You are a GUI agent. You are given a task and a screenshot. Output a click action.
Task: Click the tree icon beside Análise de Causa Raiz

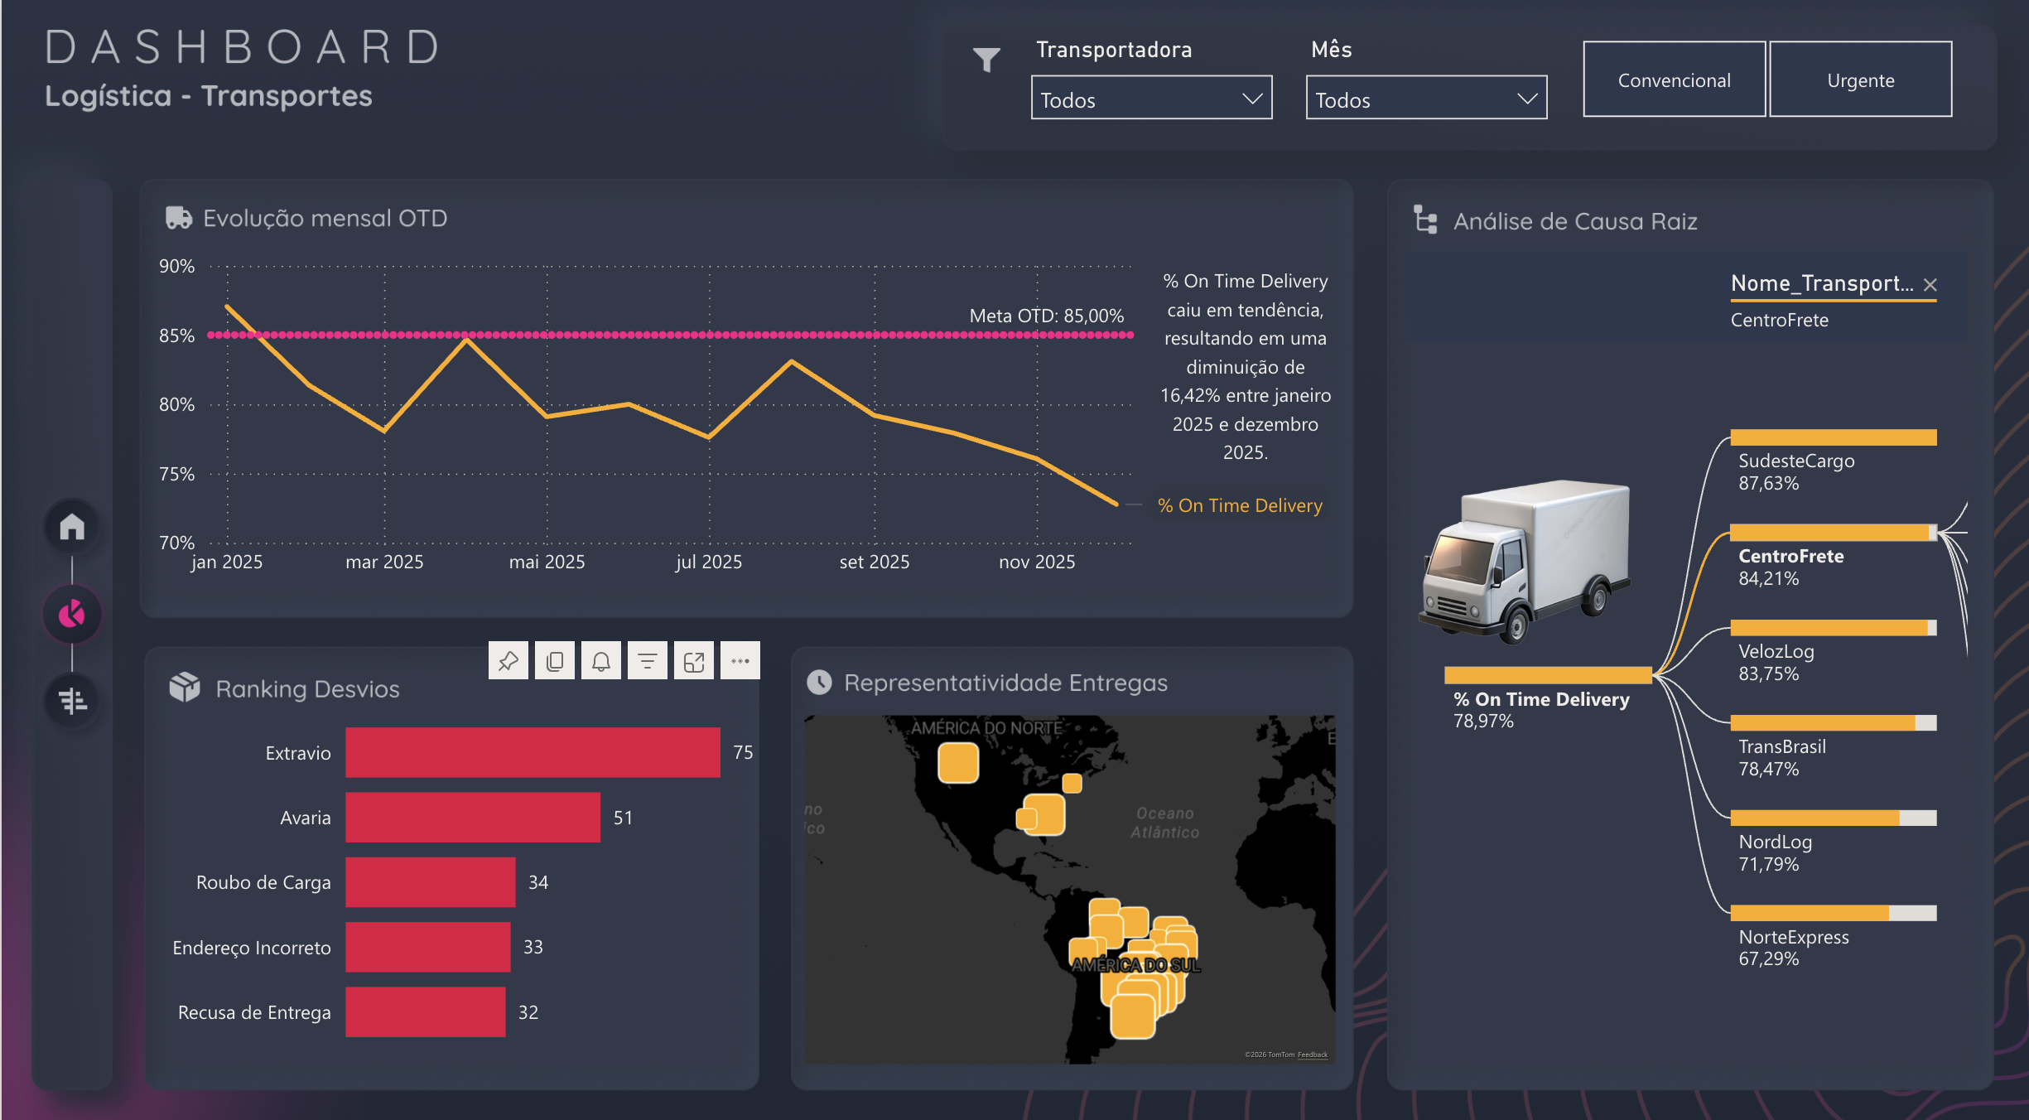click(x=1426, y=220)
